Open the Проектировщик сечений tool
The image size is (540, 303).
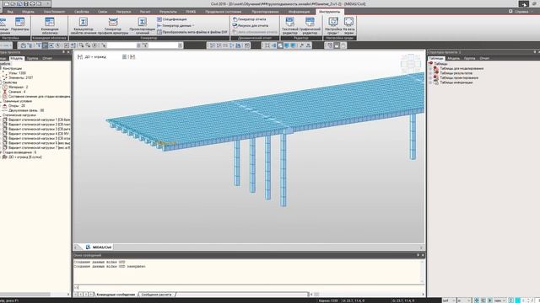[x=143, y=26]
